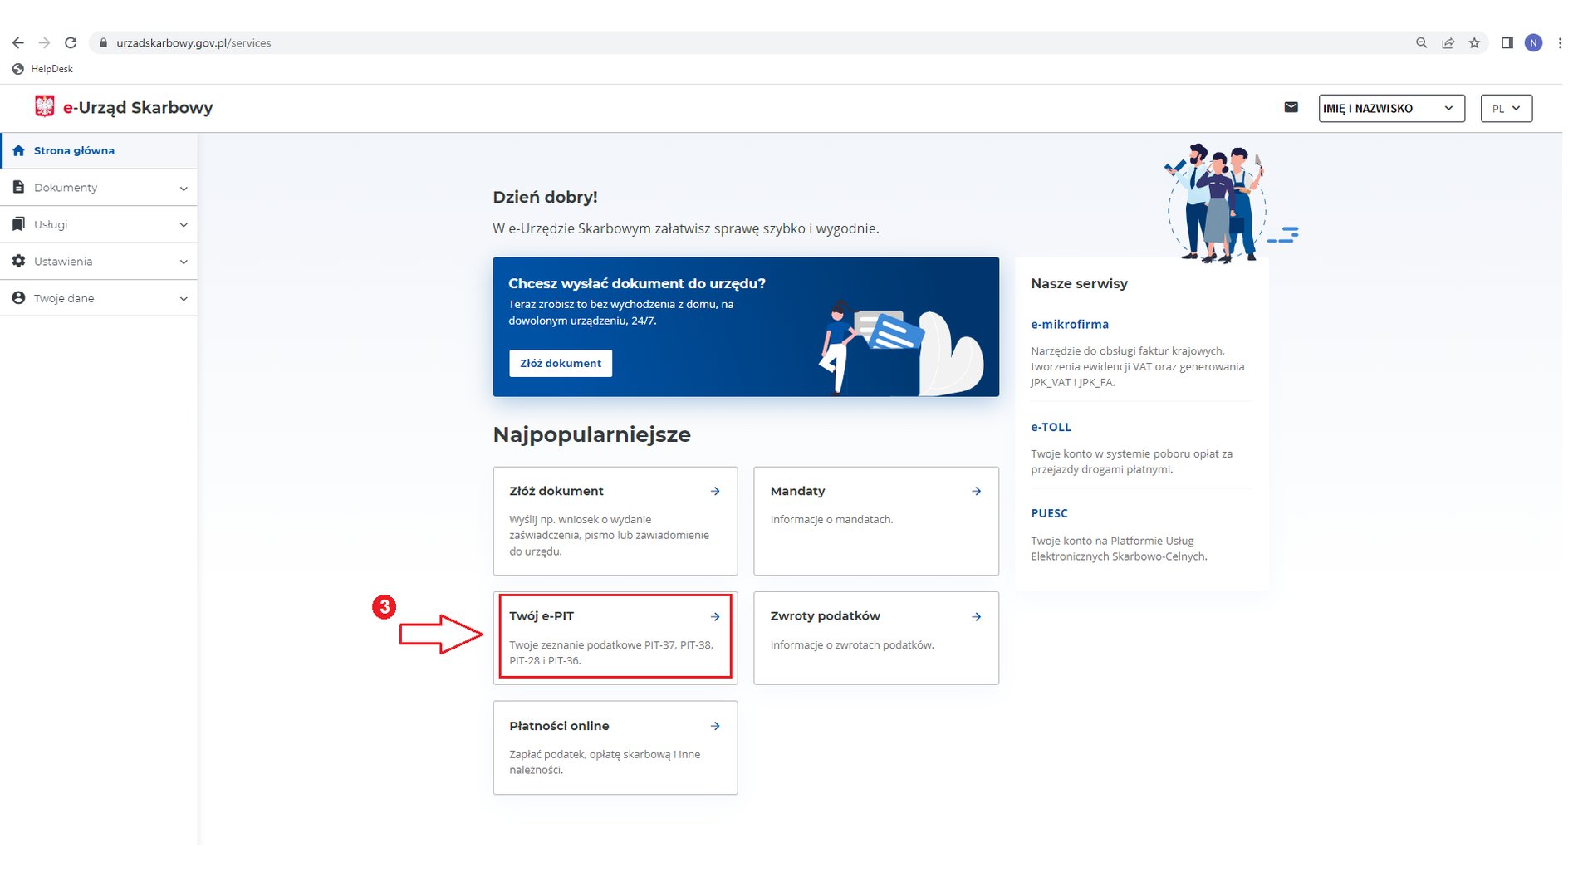Click the arrow on Twój e-PIT card
Screen dimensions: 1578x887
715,616
